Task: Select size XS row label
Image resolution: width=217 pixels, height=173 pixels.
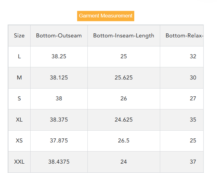Action: [x=19, y=141]
